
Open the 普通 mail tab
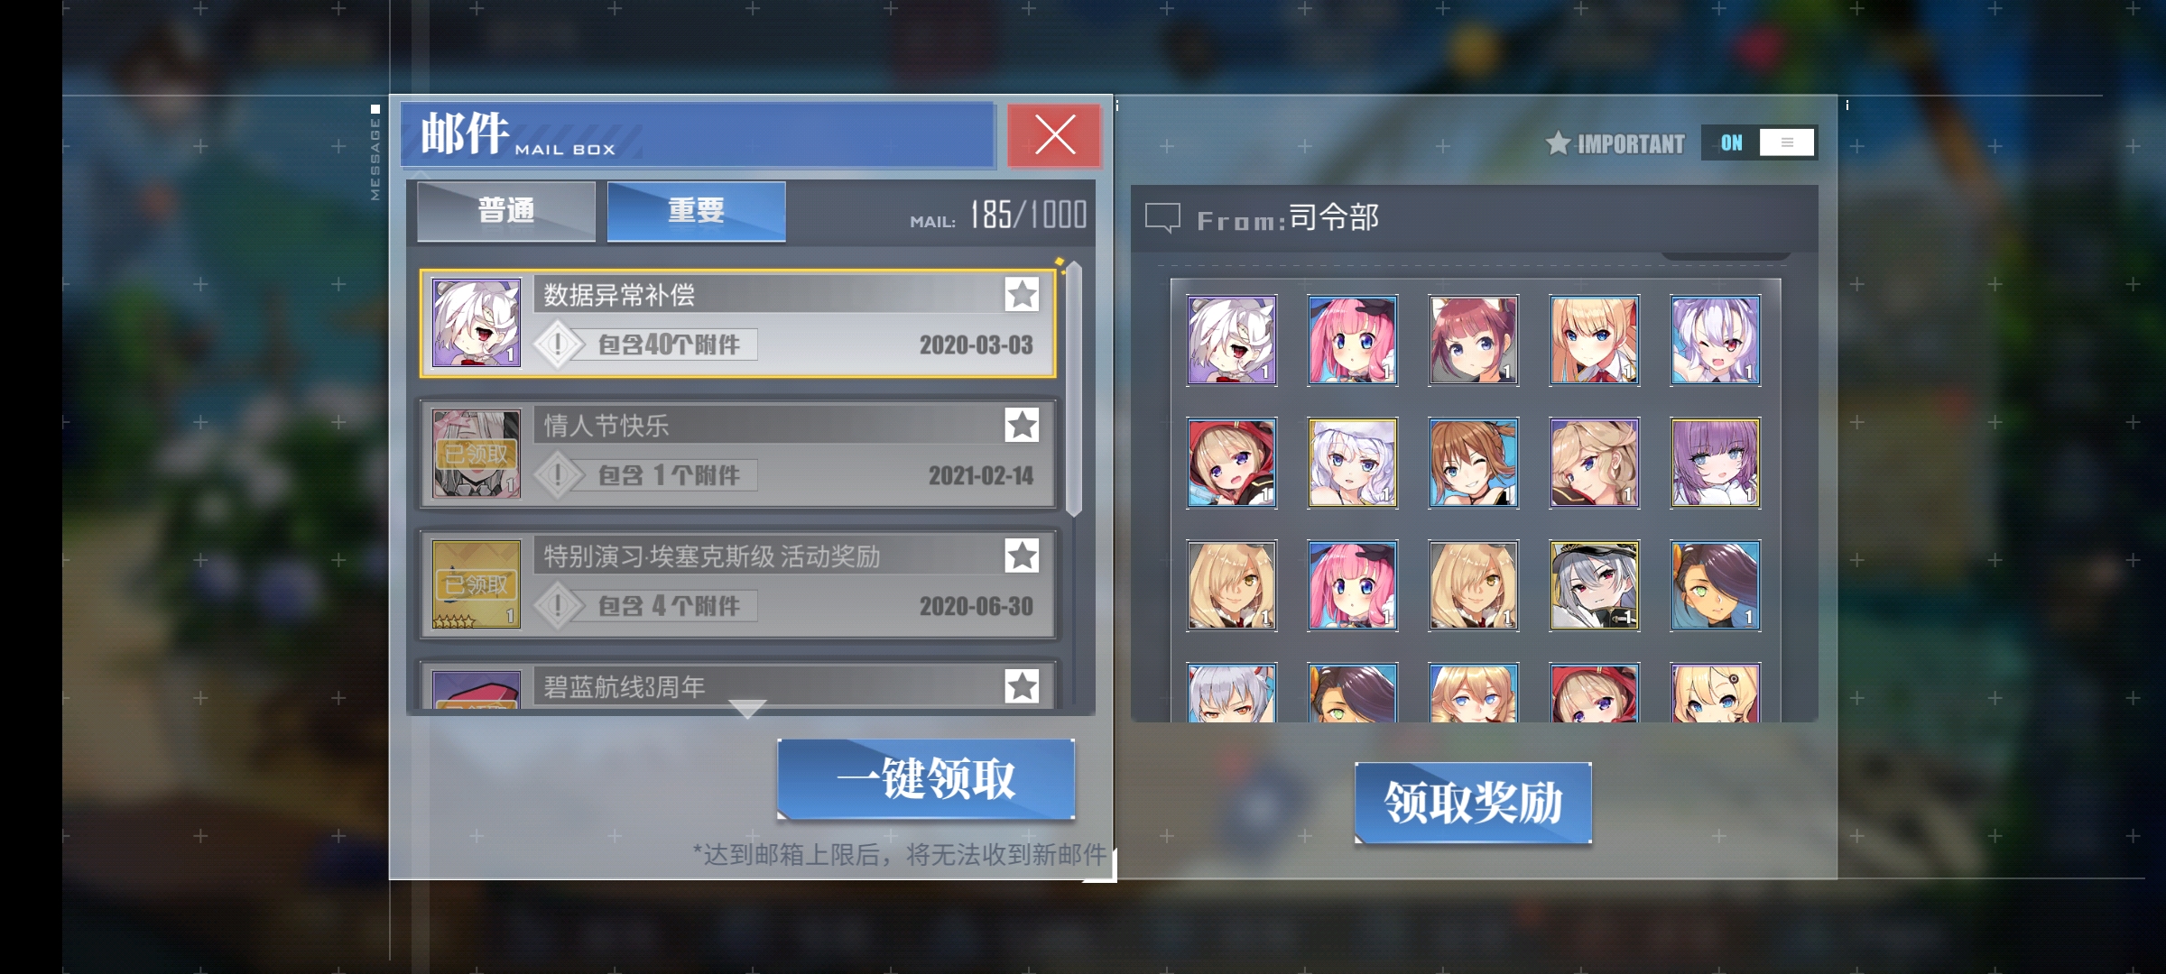pyautogui.click(x=506, y=211)
